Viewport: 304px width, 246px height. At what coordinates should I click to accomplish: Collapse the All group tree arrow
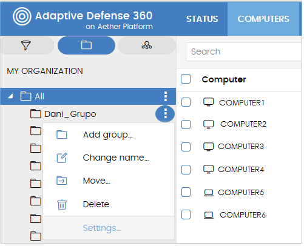tap(10, 96)
